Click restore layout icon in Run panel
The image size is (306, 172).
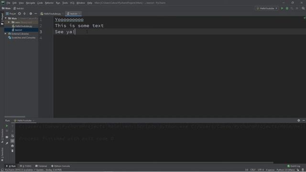tap(7, 137)
